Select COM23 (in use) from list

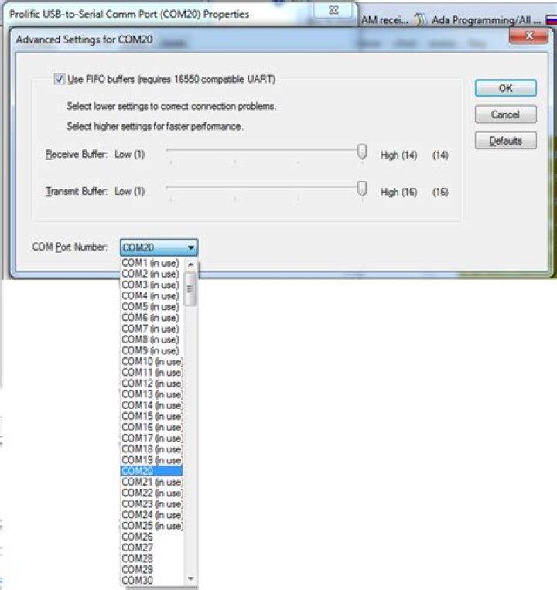point(152,503)
